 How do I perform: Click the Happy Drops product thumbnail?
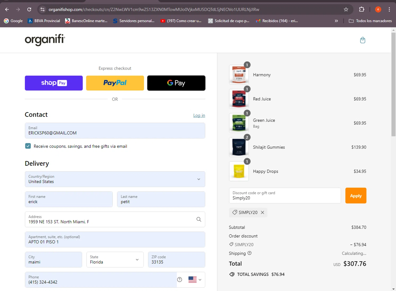[x=239, y=171]
